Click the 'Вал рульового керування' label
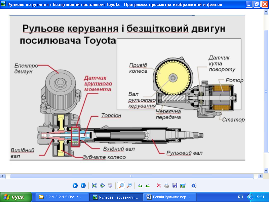The width and height of the screenshot is (269, 202). (x=142, y=100)
